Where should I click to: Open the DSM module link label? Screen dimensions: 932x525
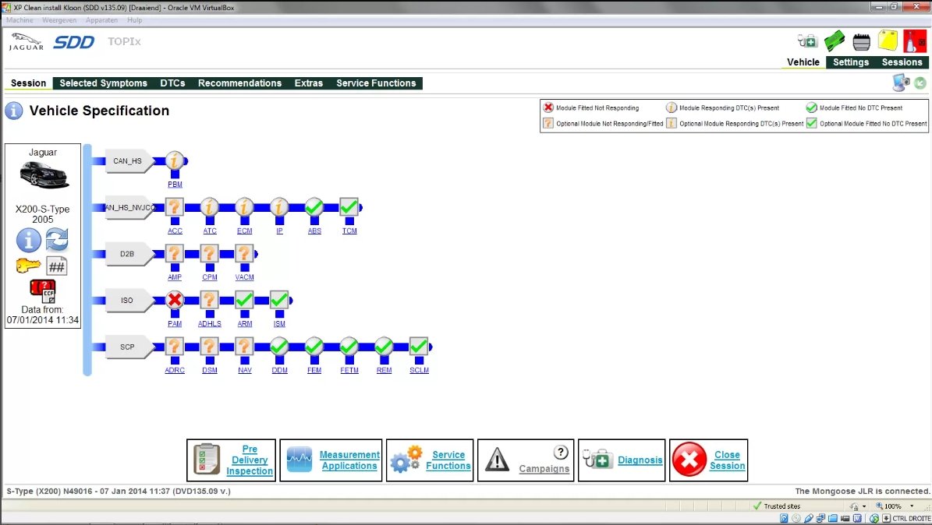[x=210, y=370]
